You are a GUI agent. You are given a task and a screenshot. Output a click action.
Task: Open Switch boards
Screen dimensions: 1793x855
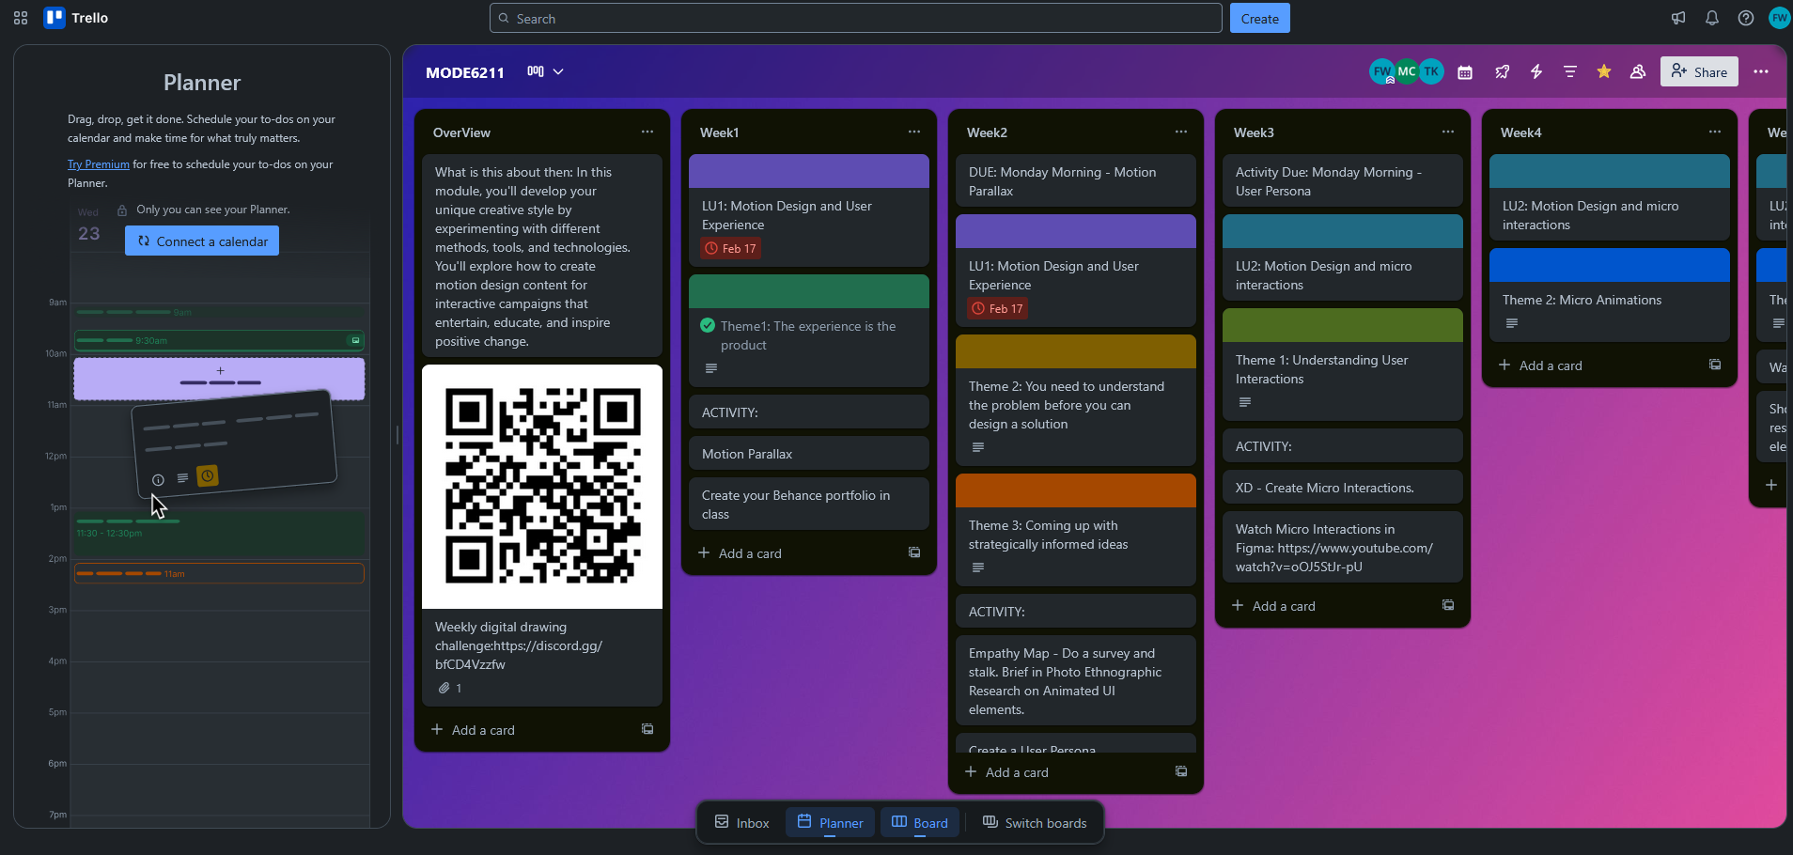click(1035, 823)
